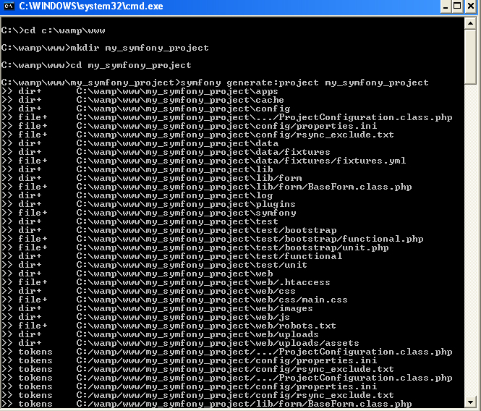This screenshot has height=411, width=481.
Task: Click the dir+ line ending in web/images
Action: [157, 308]
